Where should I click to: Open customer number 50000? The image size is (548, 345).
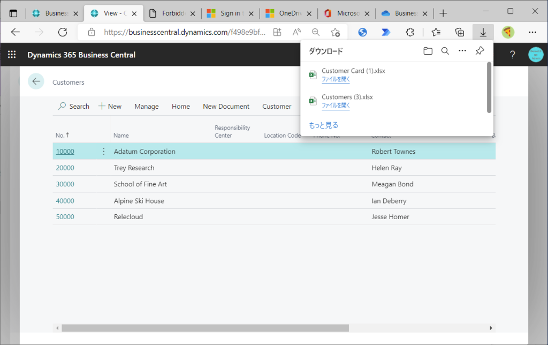coord(65,217)
